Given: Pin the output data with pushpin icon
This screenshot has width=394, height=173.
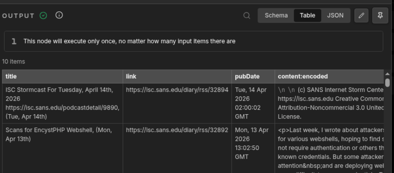Looking at the screenshot, I should point(380,16).
